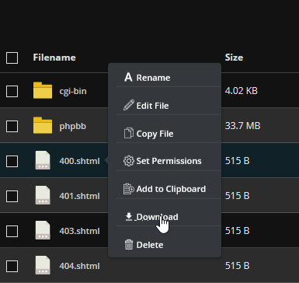Screen dimensions: 299x283
Task: Tick the select-all checkbox beside Filename
Action: (12, 58)
